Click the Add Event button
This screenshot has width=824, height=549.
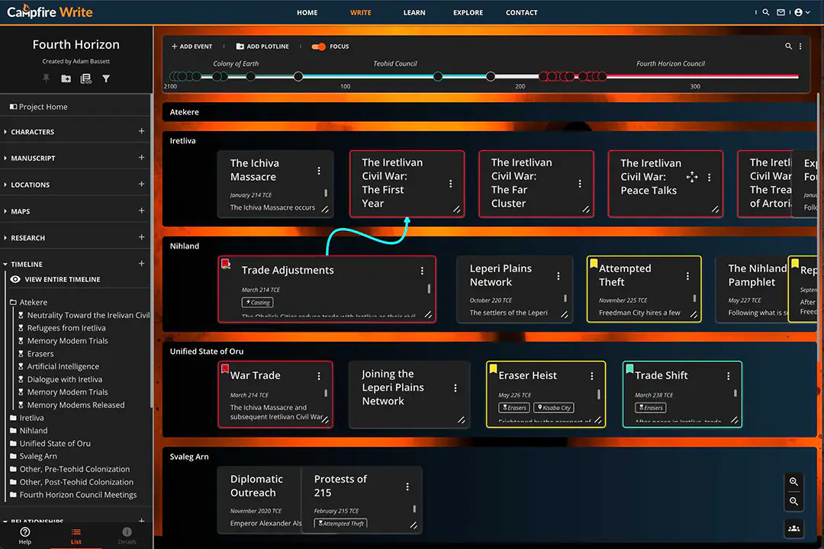pos(192,47)
